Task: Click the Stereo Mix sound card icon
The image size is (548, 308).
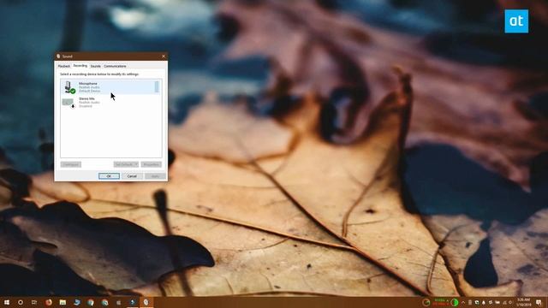Action: tap(68, 103)
